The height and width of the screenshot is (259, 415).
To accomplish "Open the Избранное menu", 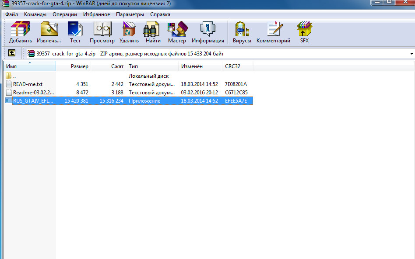I will click(97, 14).
